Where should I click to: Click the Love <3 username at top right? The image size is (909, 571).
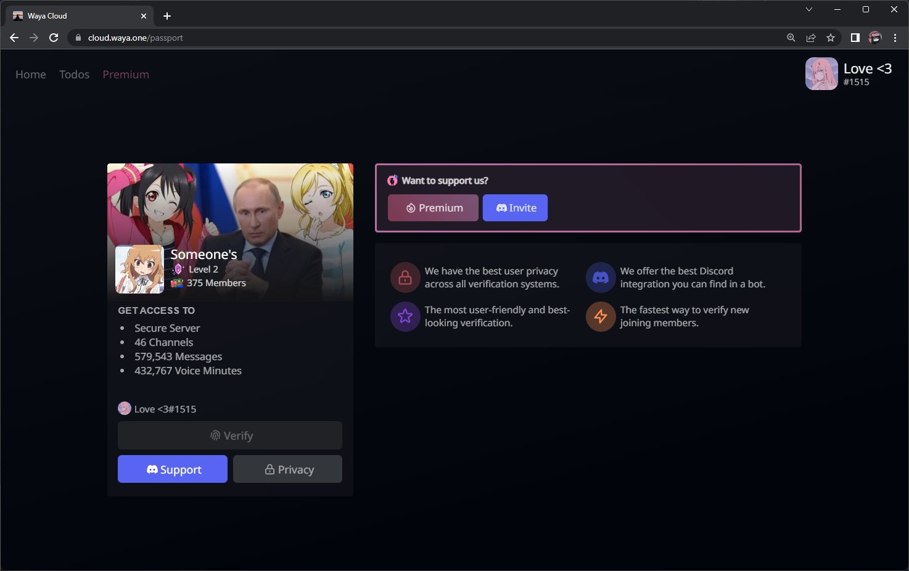[867, 68]
